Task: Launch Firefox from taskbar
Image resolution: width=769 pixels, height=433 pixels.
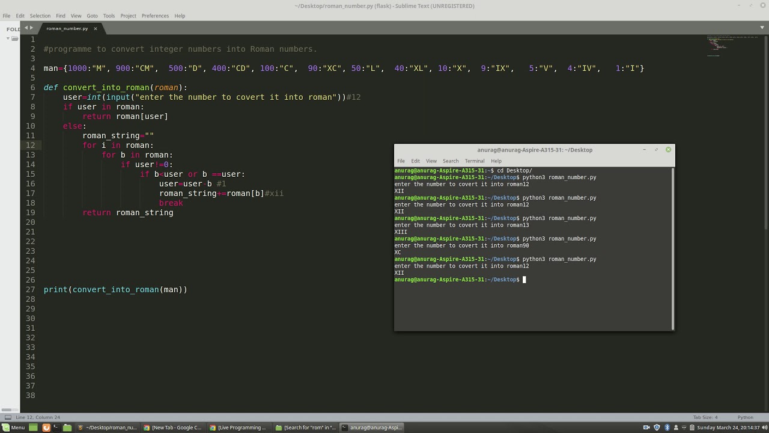Action: [x=46, y=428]
